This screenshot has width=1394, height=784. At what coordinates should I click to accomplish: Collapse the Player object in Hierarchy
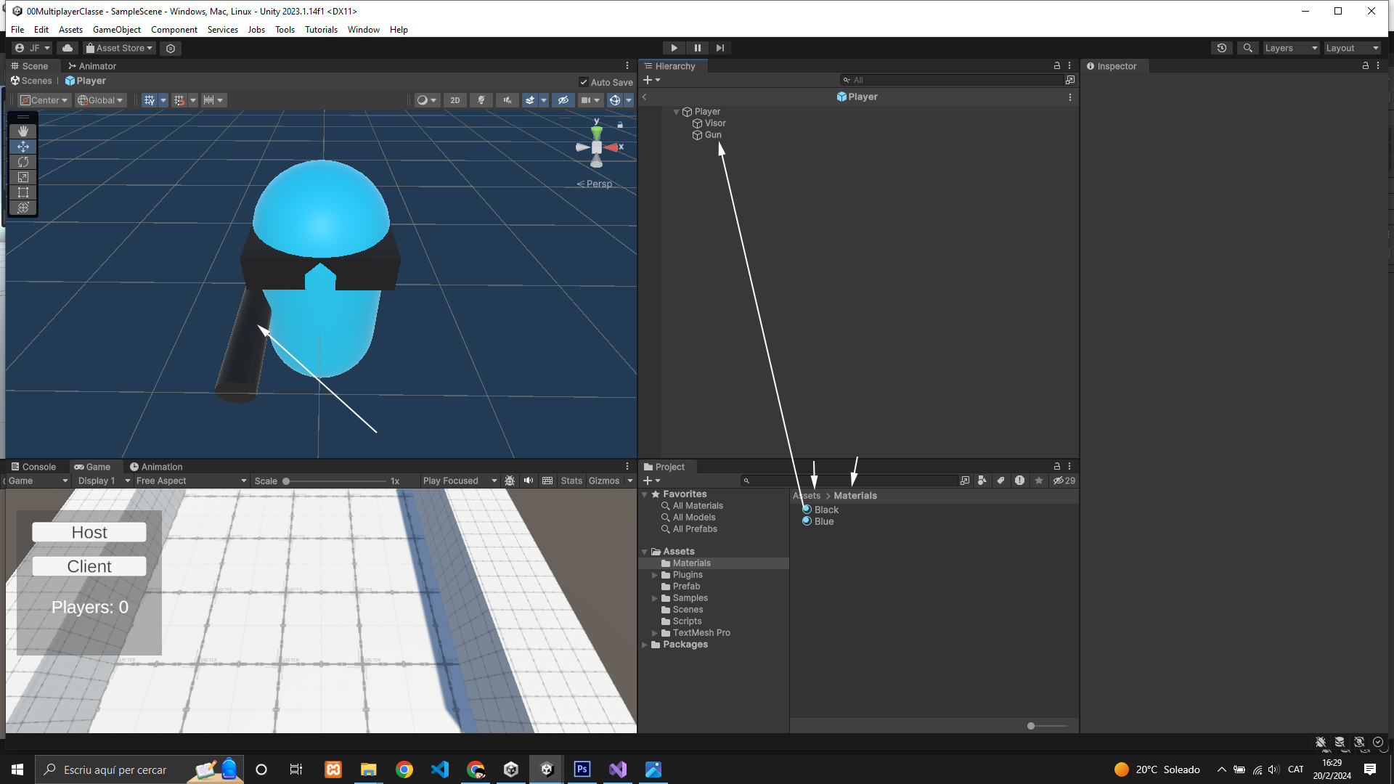coord(676,112)
